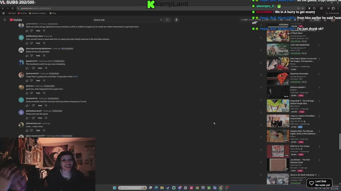This screenshot has width=341, height=191.
Task: Reply to @MrRubiksCube657's comment
Action: pos(40,118)
